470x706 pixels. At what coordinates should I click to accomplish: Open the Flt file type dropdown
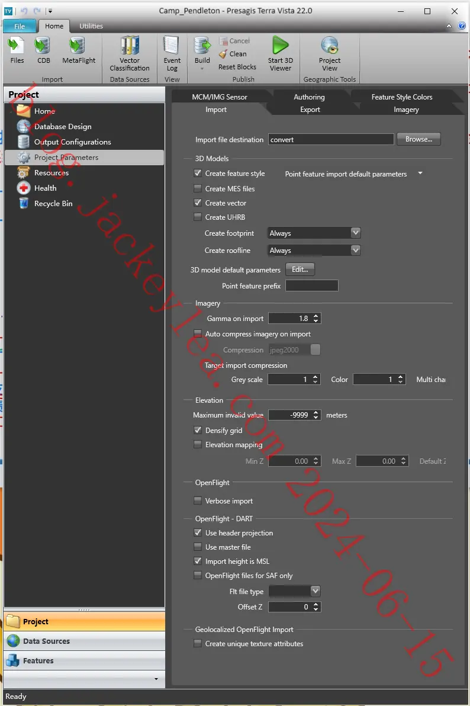pyautogui.click(x=315, y=591)
